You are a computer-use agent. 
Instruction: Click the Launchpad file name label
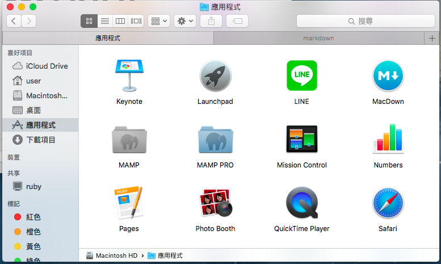point(216,101)
